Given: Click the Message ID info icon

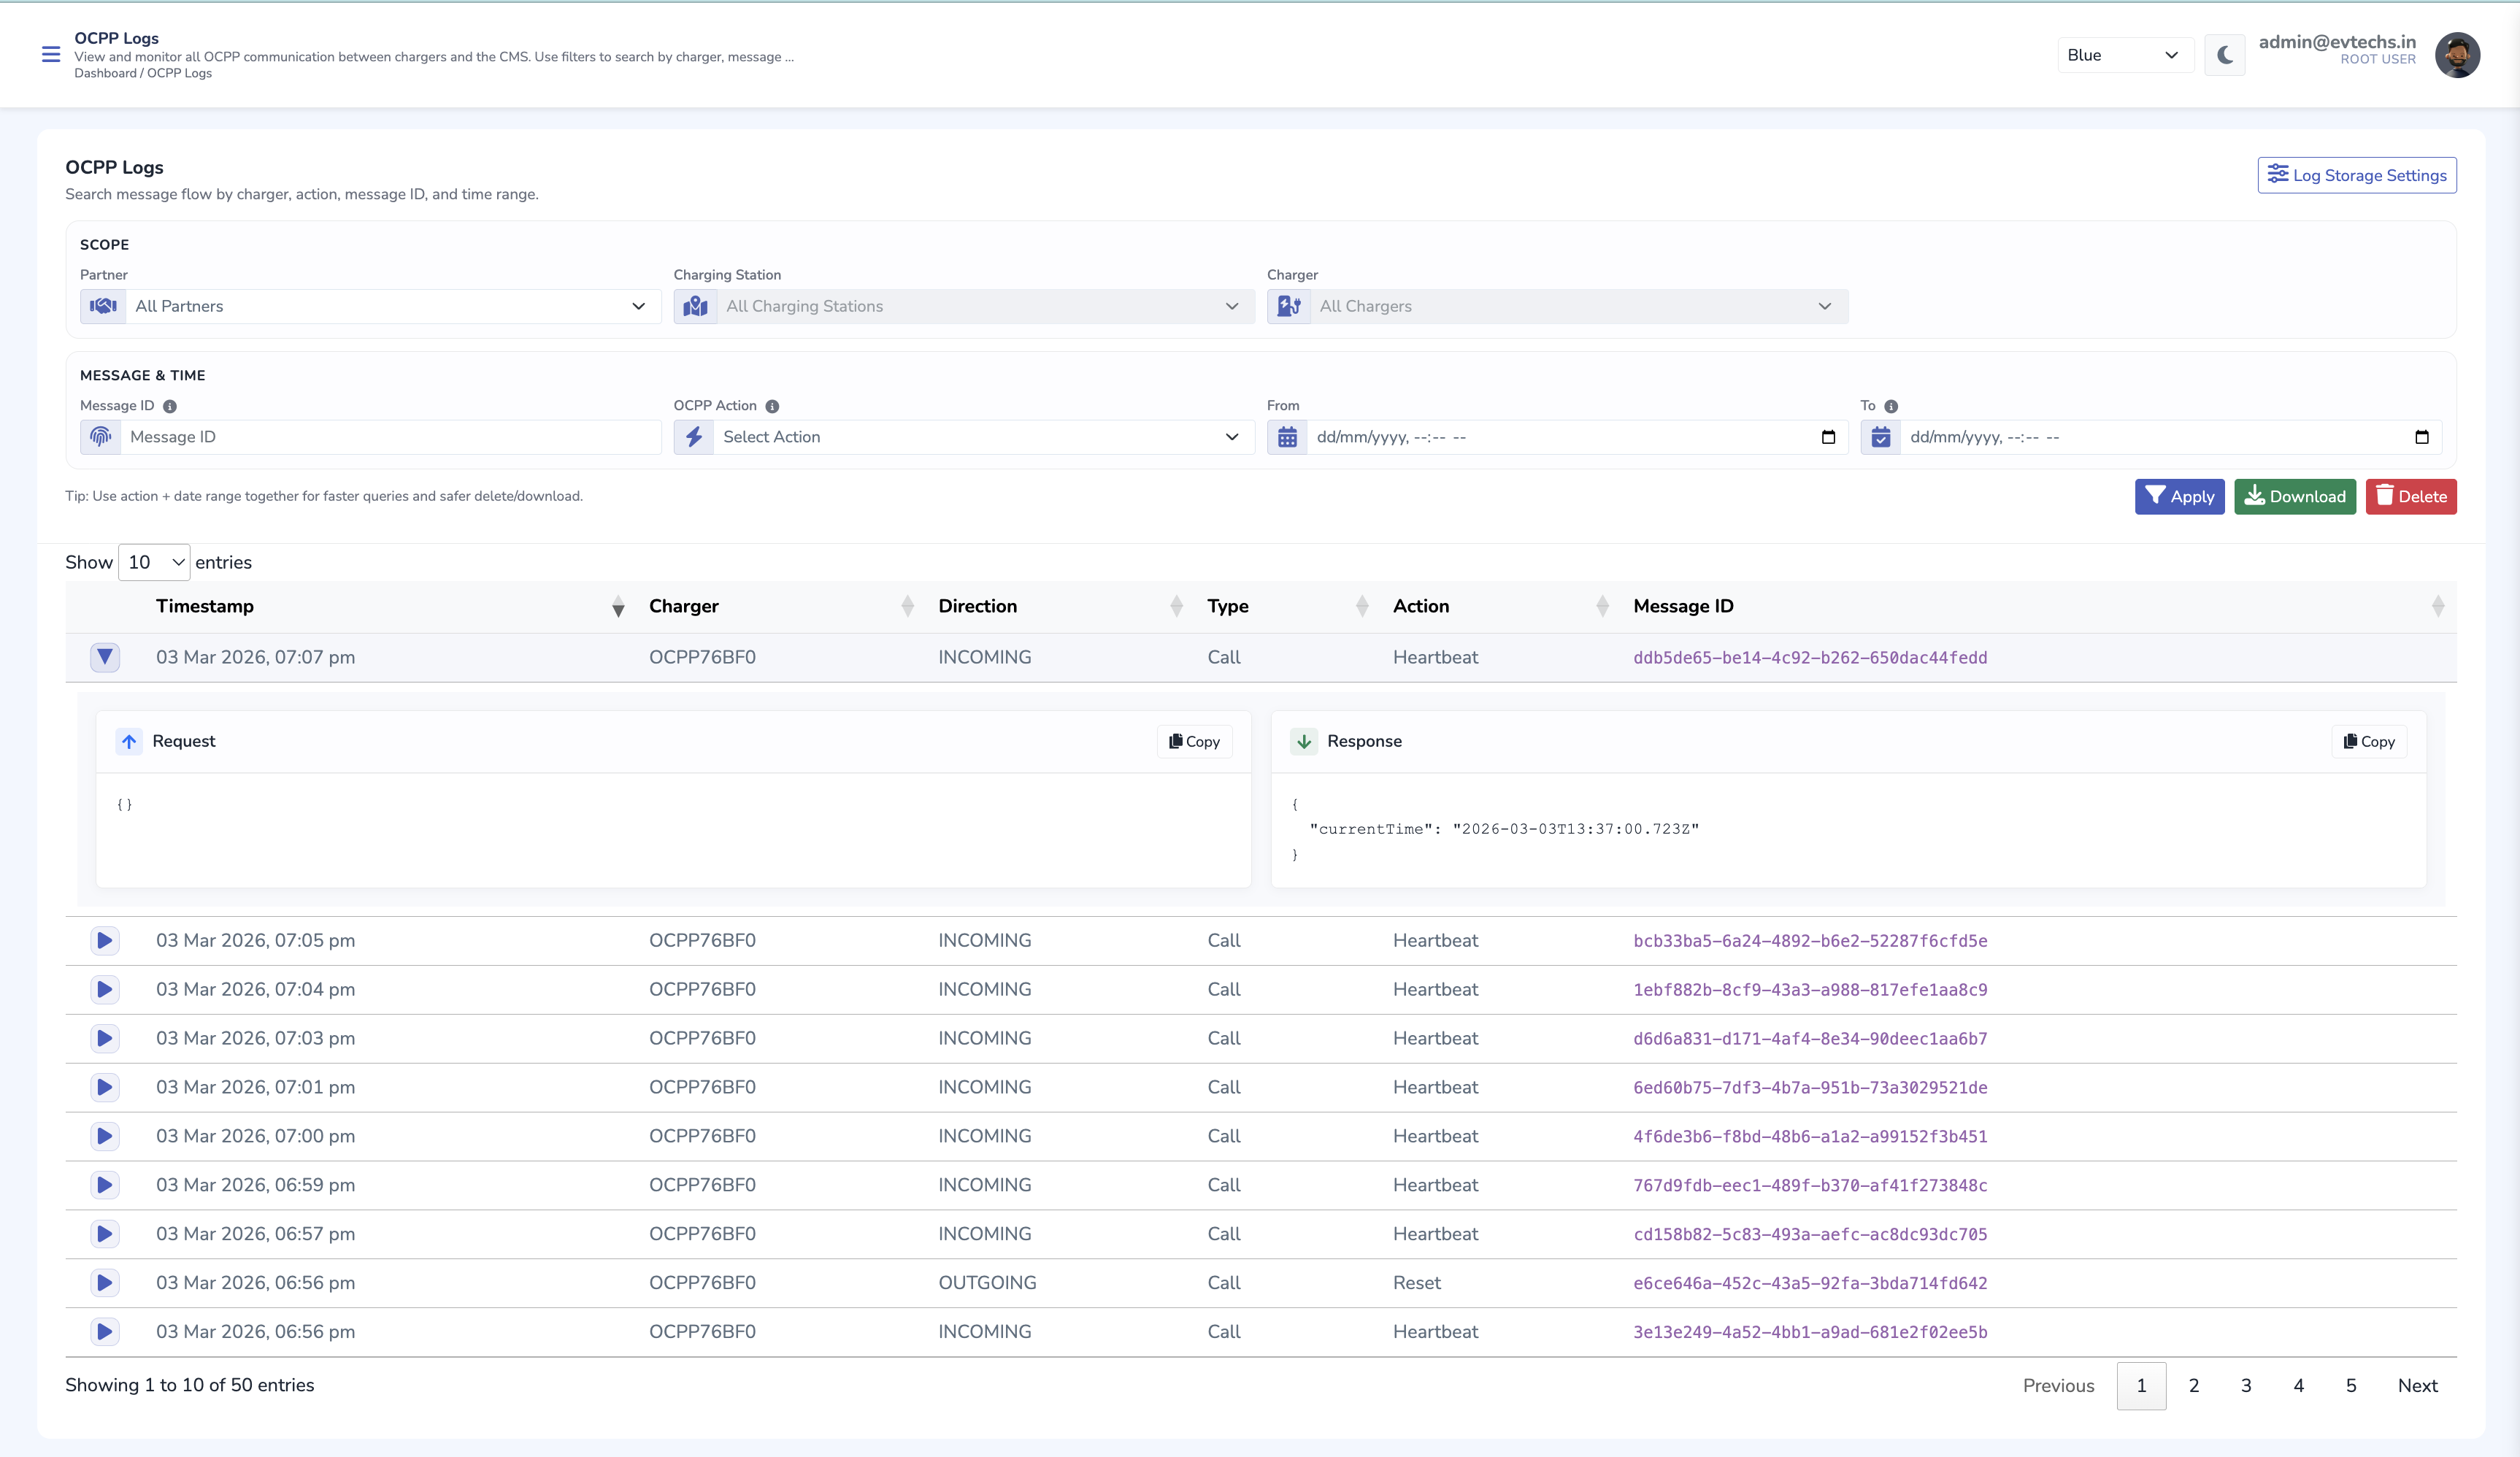Looking at the screenshot, I should (170, 406).
